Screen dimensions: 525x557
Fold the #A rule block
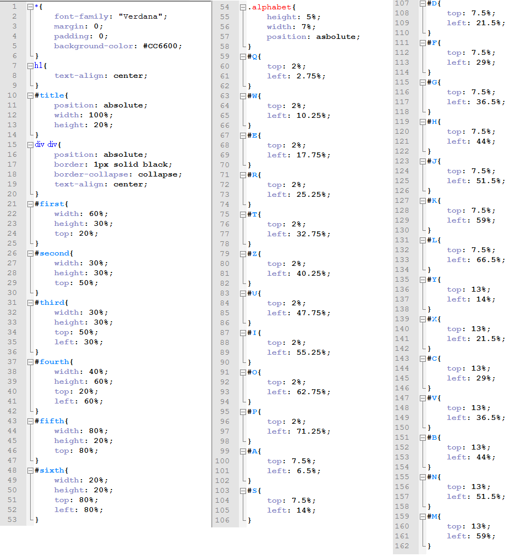click(x=243, y=451)
